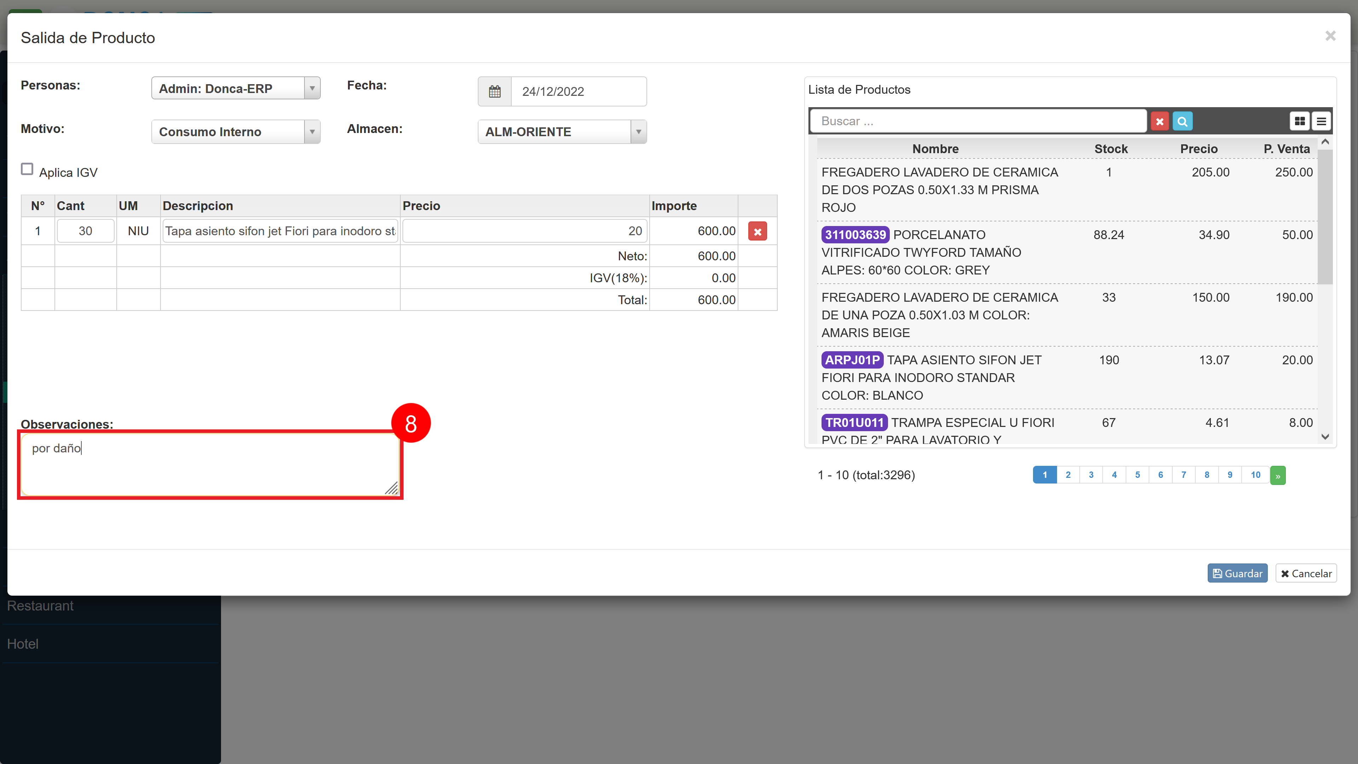Image resolution: width=1358 pixels, height=764 pixels.
Task: Toggle the Aplica IGV checkbox
Action: (x=27, y=169)
